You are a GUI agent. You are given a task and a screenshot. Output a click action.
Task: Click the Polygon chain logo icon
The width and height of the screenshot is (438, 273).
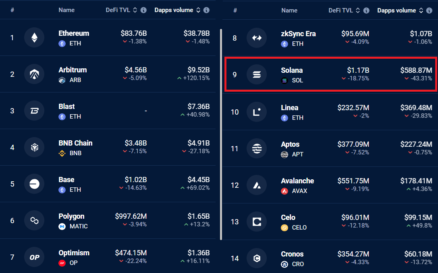[x=34, y=221]
